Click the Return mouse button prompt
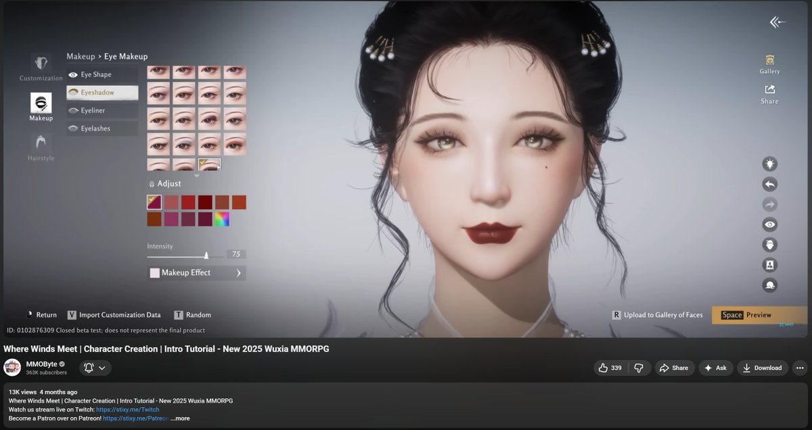812x430 pixels. (42, 315)
